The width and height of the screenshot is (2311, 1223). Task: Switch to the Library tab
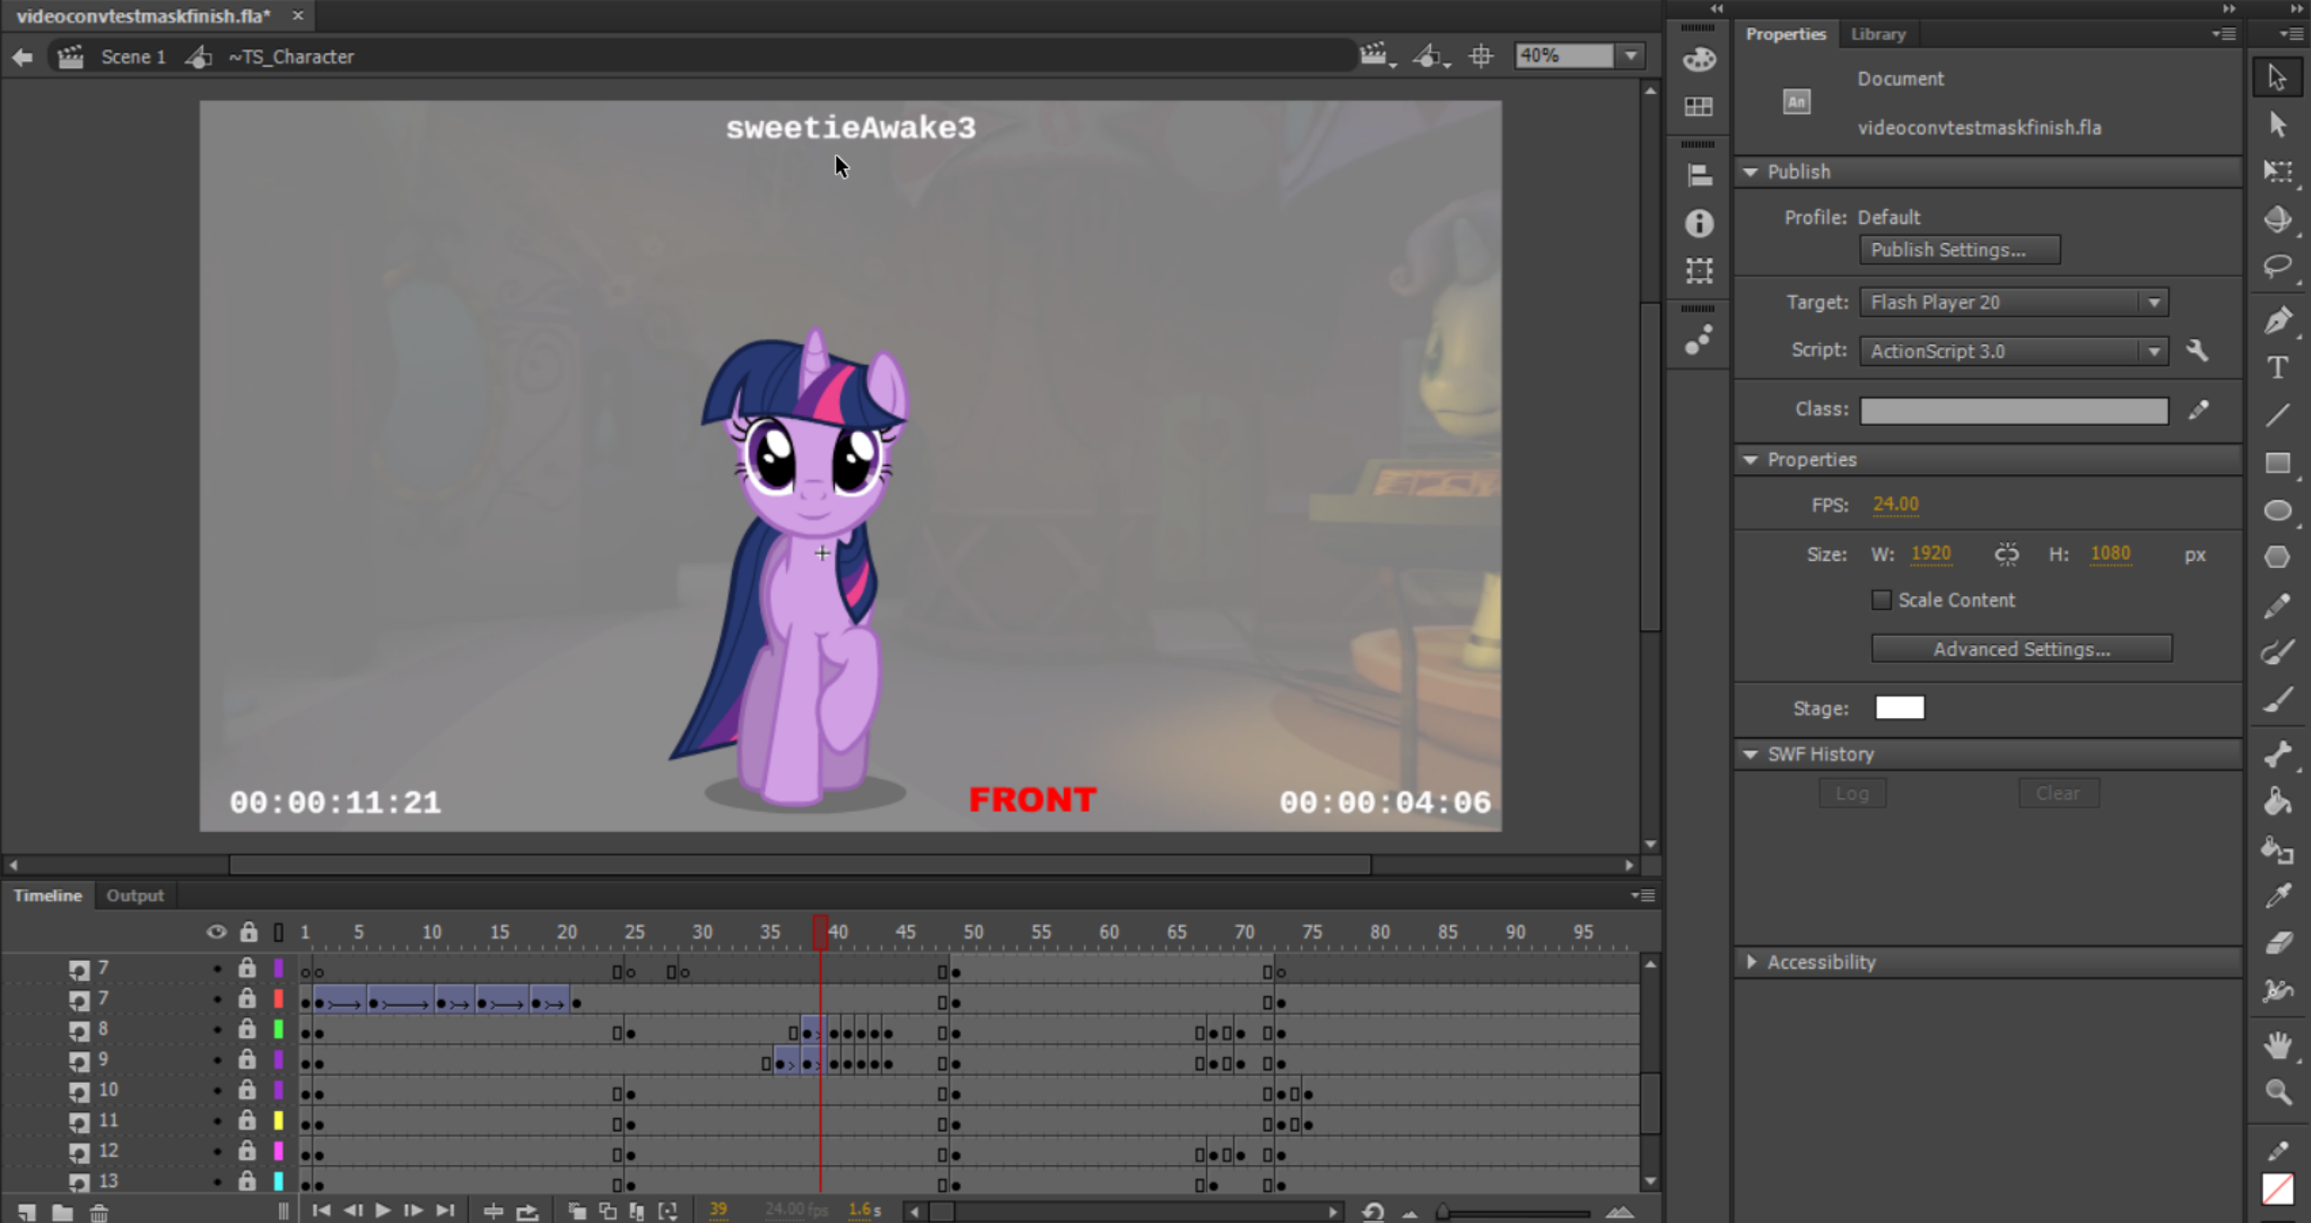pos(1877,34)
